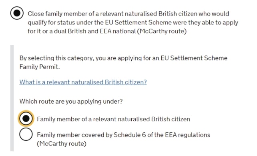Click 'Family member covered by Schedule 6' label text
The height and width of the screenshot is (156, 257).
123,135
